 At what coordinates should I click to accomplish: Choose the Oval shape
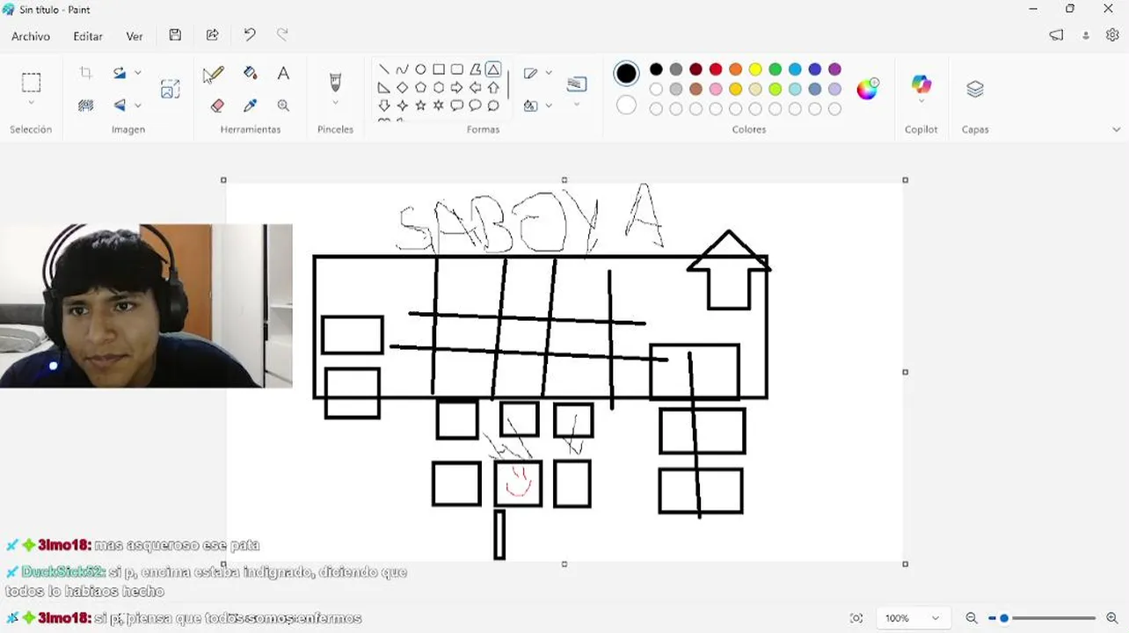tap(420, 69)
